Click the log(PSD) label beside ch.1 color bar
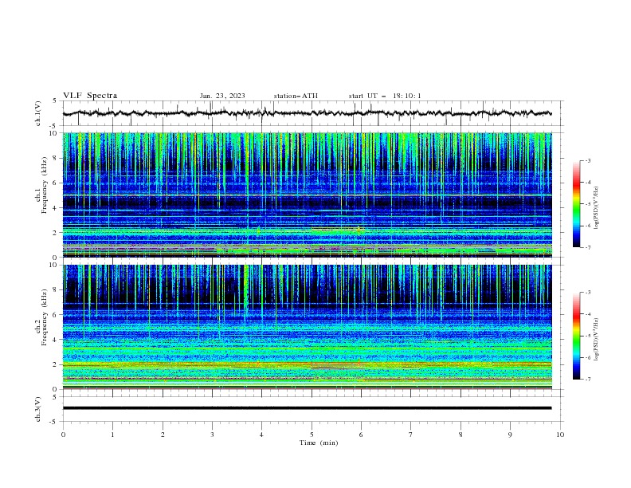631x488 pixels. (x=597, y=208)
